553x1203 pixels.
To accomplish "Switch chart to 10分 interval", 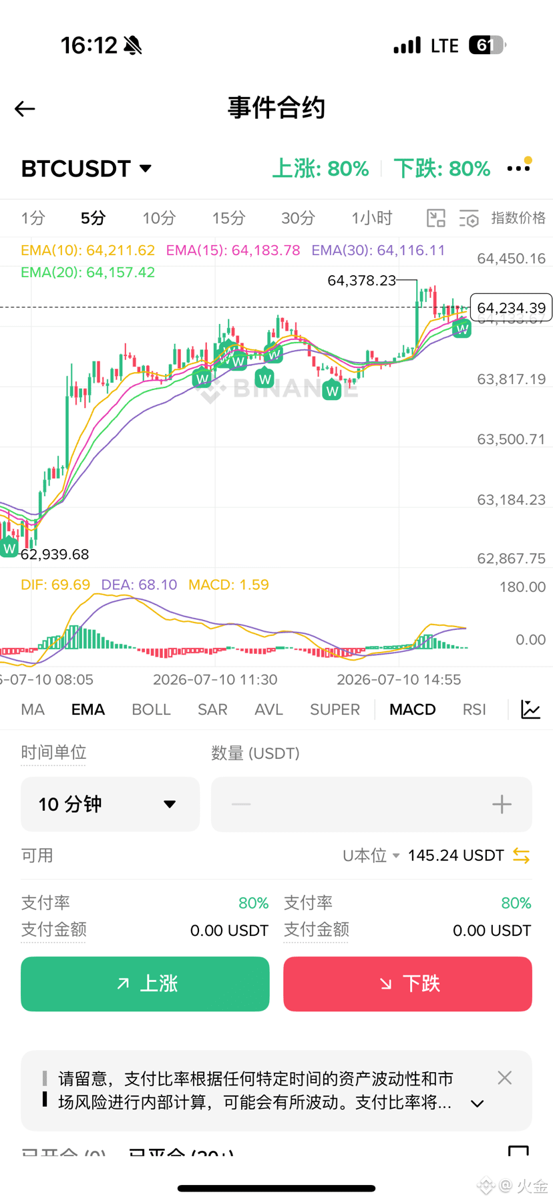I will 159,218.
